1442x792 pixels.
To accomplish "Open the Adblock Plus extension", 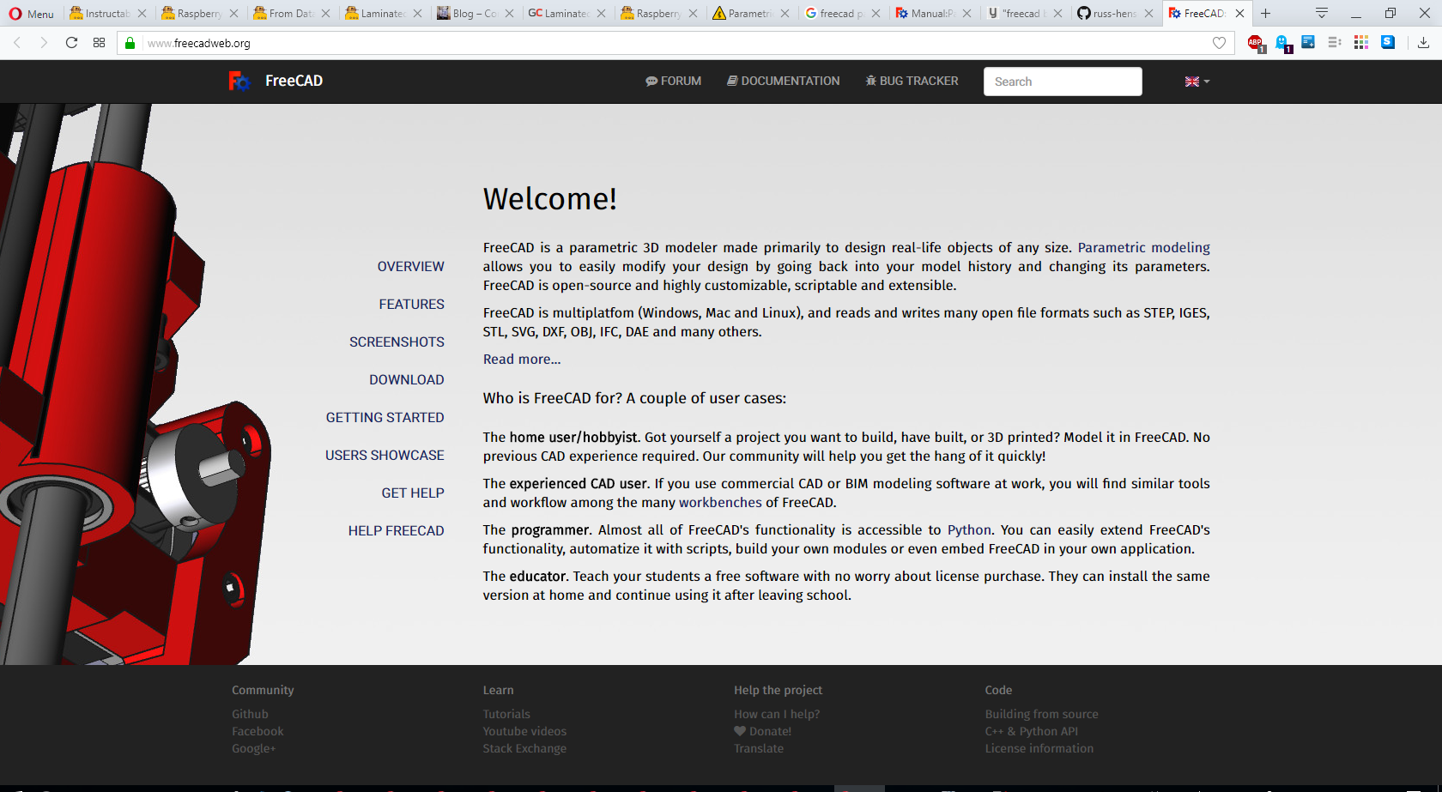I will 1256,43.
